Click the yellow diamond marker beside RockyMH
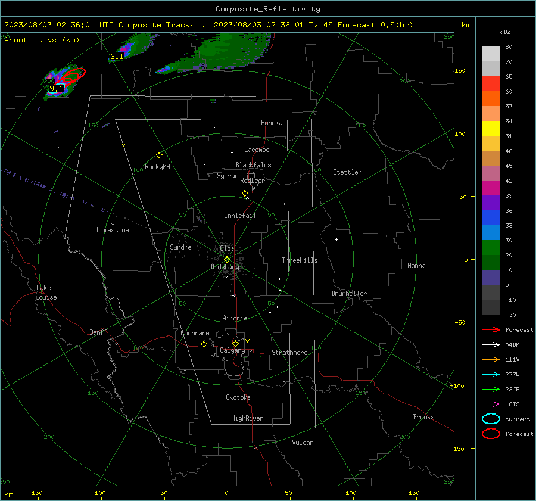 pos(159,155)
